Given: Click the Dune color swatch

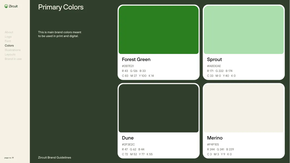Looking at the screenshot, I should coord(158,108).
